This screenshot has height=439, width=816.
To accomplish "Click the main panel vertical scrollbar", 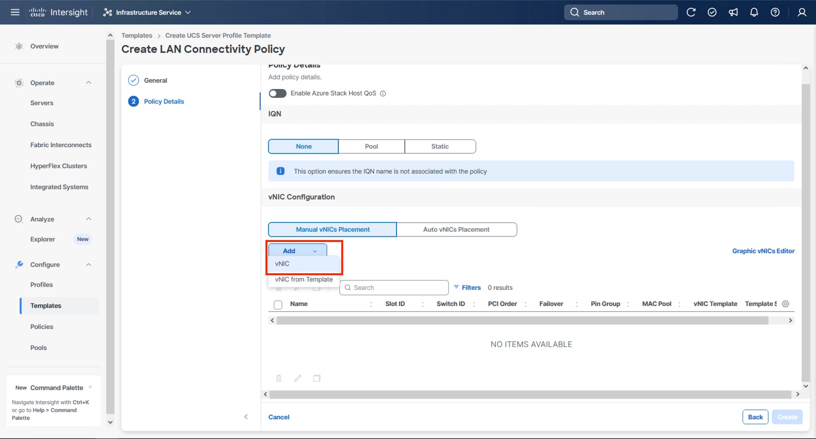I will click(806, 232).
